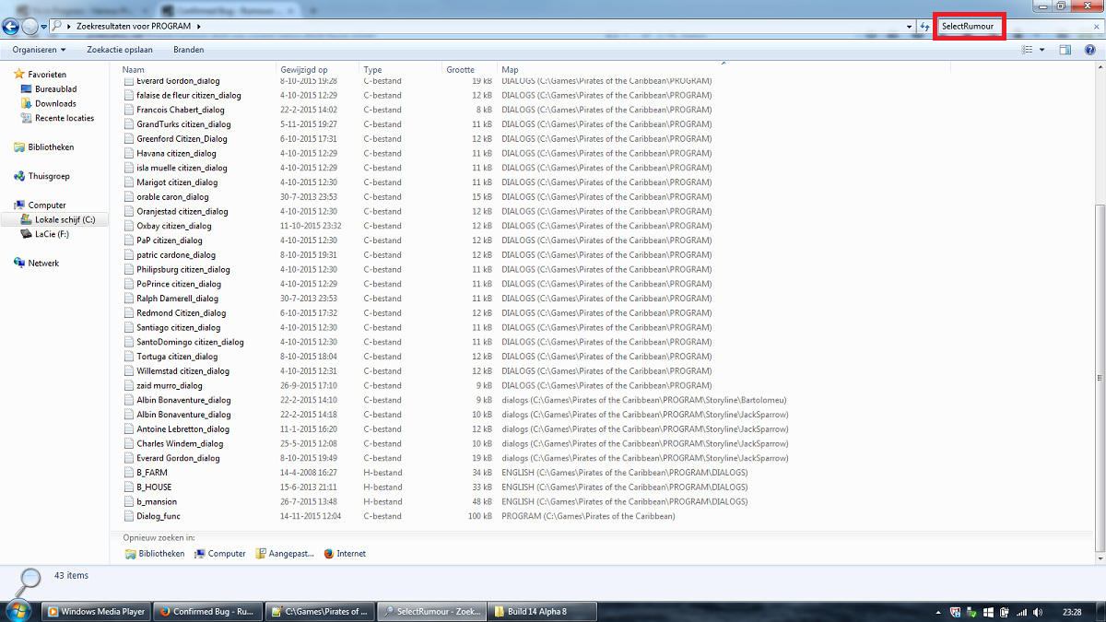Viewport: 1106px width, 622px height.
Task: Select file Havana citizen_dialog
Action: (176, 154)
